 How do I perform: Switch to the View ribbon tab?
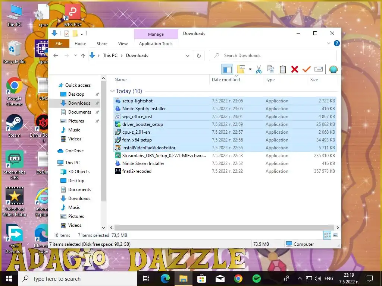(123, 44)
